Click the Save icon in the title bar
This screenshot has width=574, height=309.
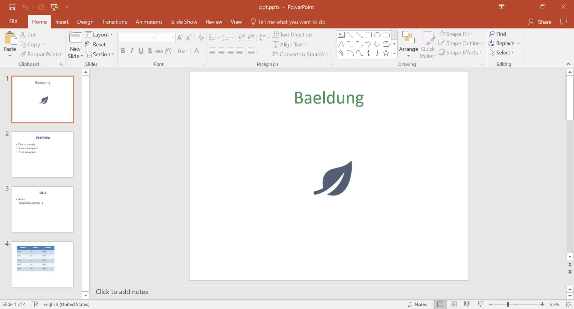(x=12, y=7)
